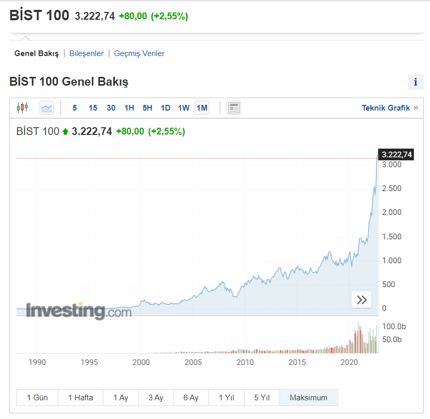Open the Geçmiş Veriler tab
The image size is (430, 419).
139,53
